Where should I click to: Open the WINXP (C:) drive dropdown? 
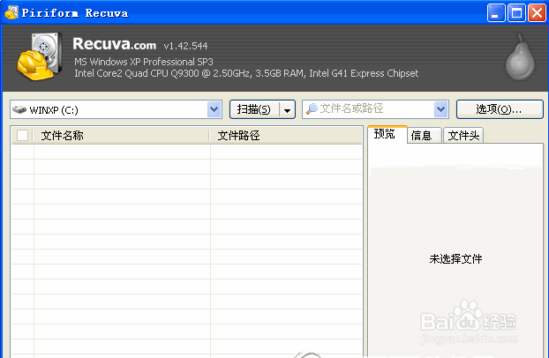click(214, 109)
